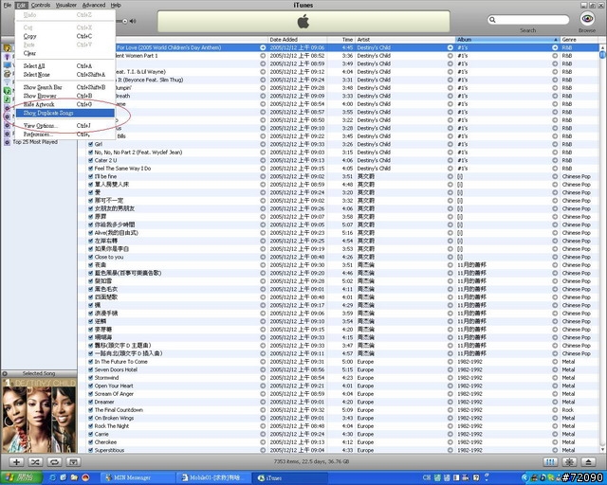
Task: Open the Advanced menu
Action: 94,5
